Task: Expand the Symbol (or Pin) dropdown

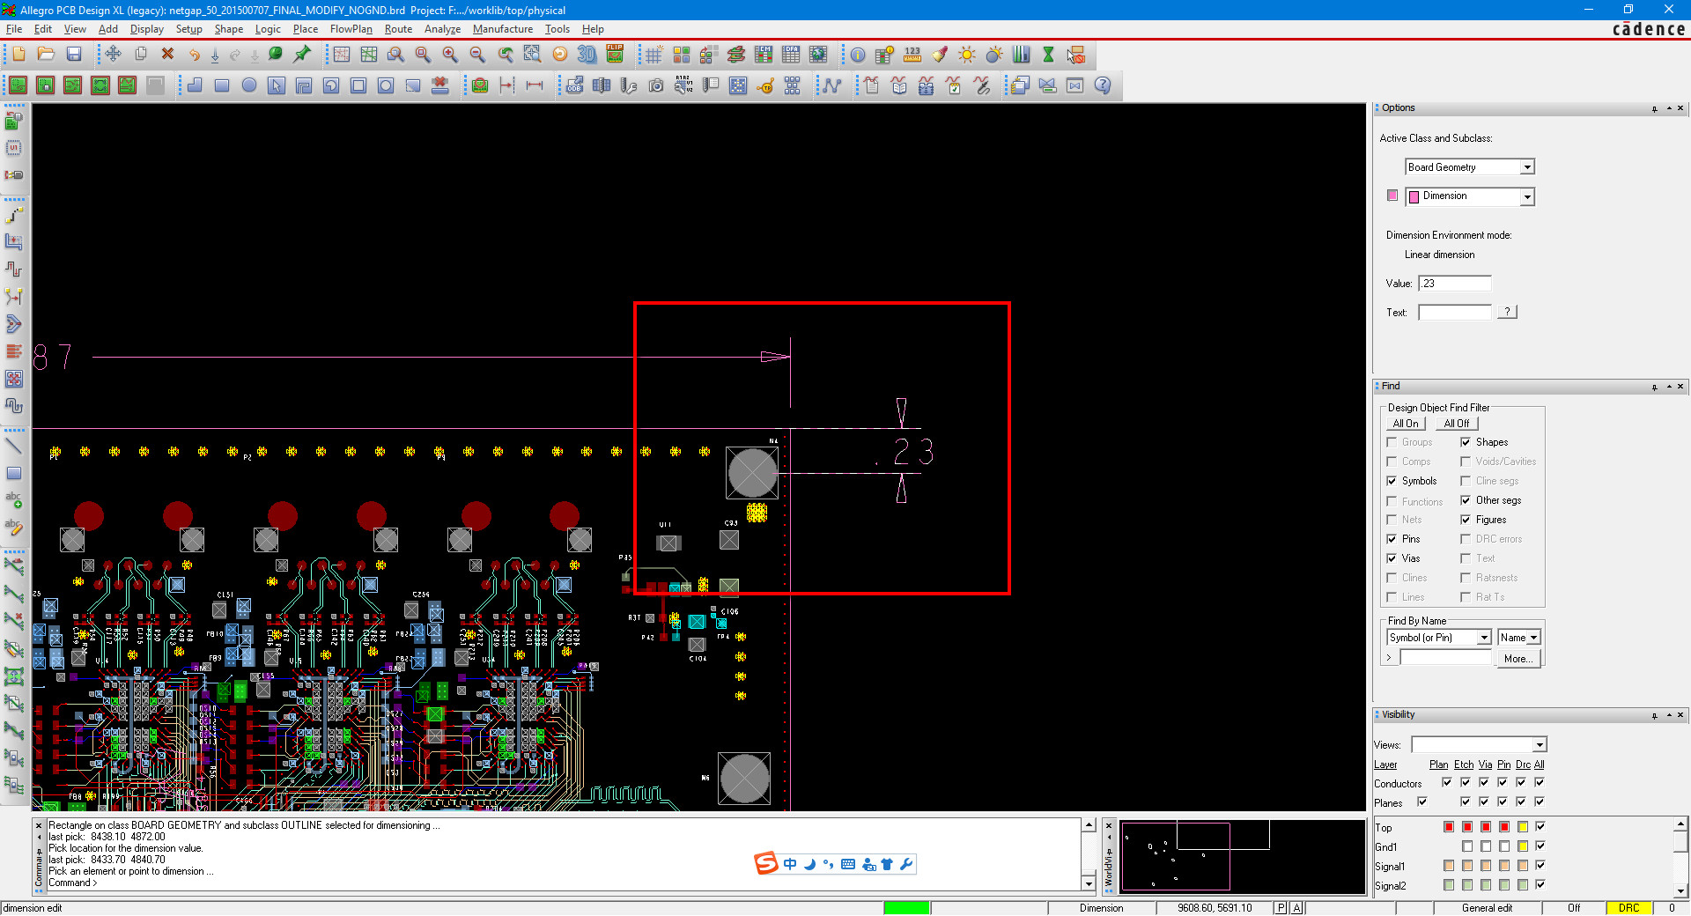Action: click(x=1484, y=638)
